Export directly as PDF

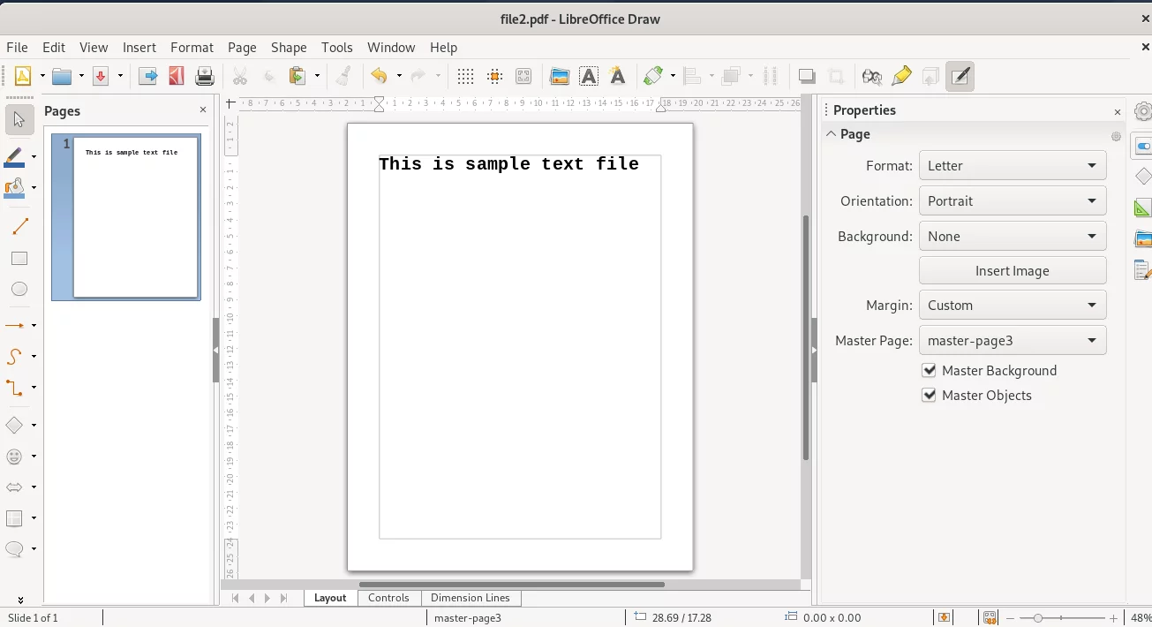click(177, 76)
